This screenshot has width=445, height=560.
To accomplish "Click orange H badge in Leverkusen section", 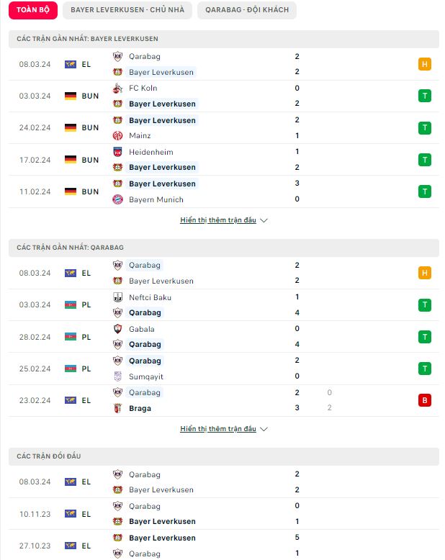I will click(x=425, y=64).
